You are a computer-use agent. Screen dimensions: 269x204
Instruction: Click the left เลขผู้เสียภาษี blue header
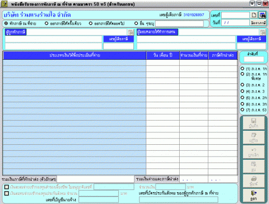[x=118, y=39]
